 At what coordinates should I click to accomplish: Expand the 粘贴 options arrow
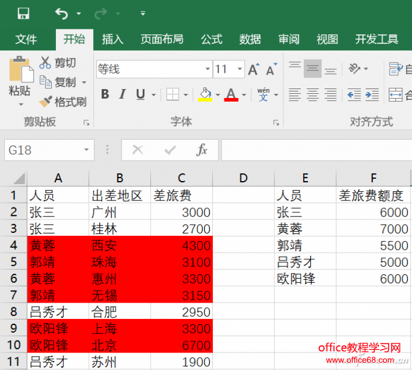(x=21, y=104)
